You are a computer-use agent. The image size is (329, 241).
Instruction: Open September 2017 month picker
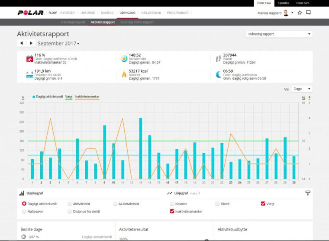pyautogui.click(x=58, y=43)
